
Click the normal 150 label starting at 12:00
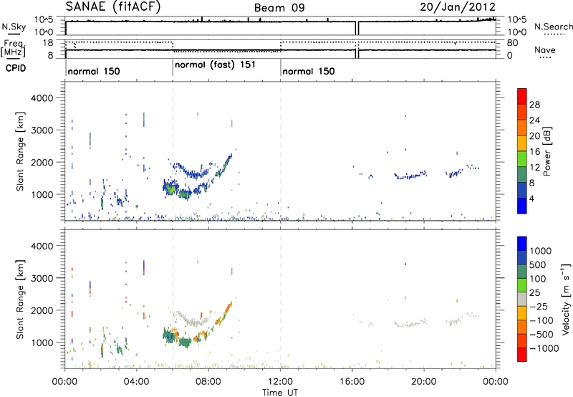pyautogui.click(x=309, y=71)
